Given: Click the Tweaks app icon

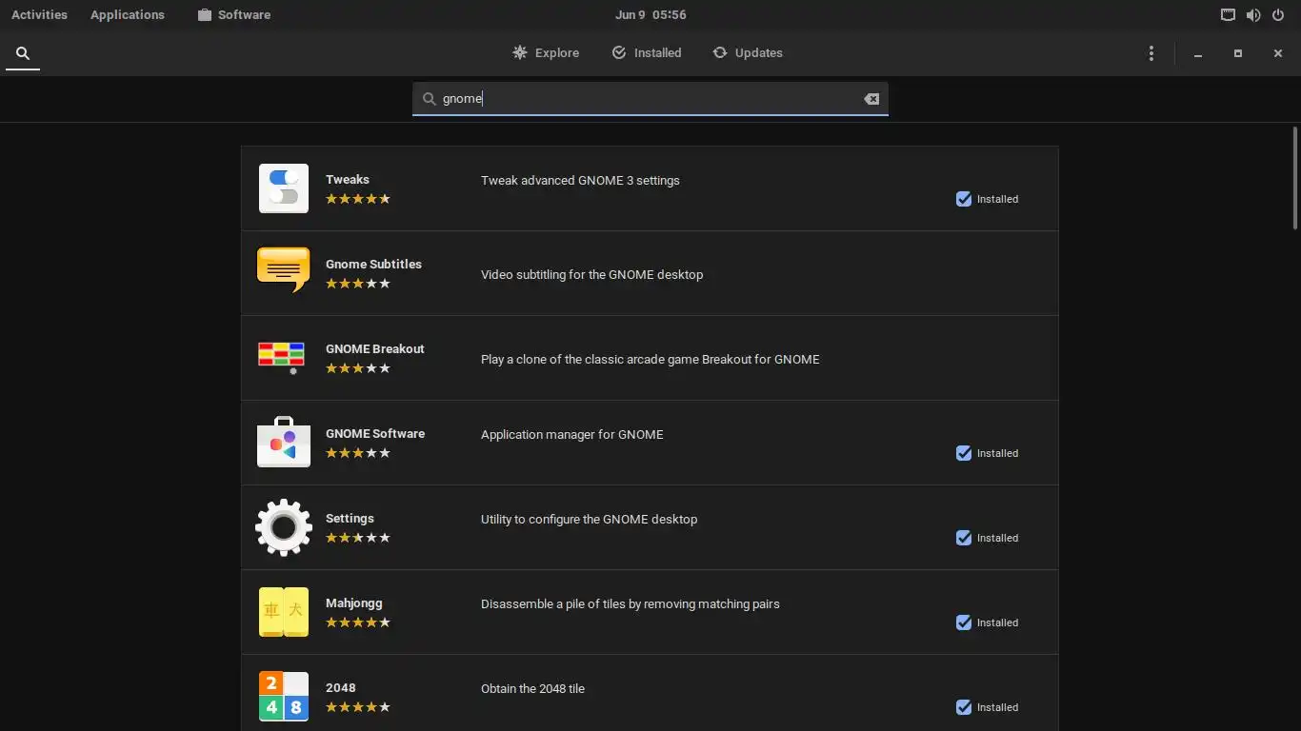Looking at the screenshot, I should click(284, 188).
